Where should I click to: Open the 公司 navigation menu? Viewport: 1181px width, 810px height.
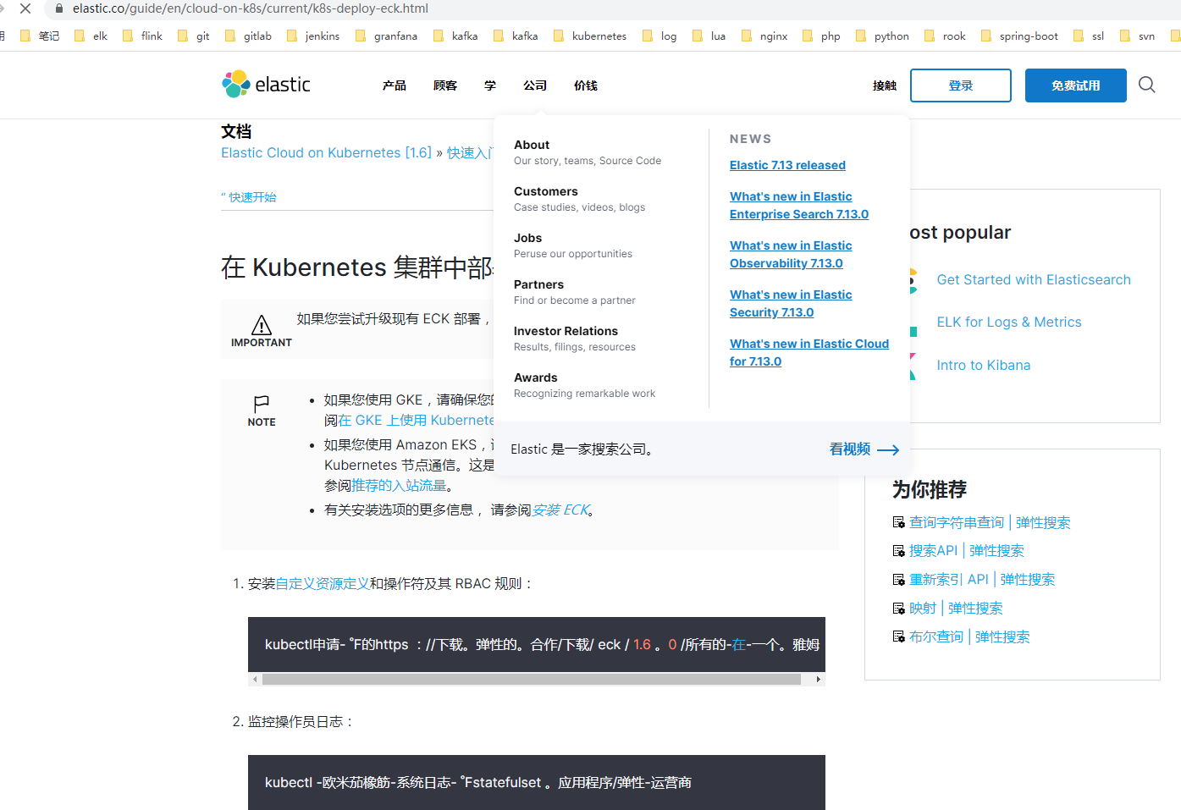(x=535, y=85)
